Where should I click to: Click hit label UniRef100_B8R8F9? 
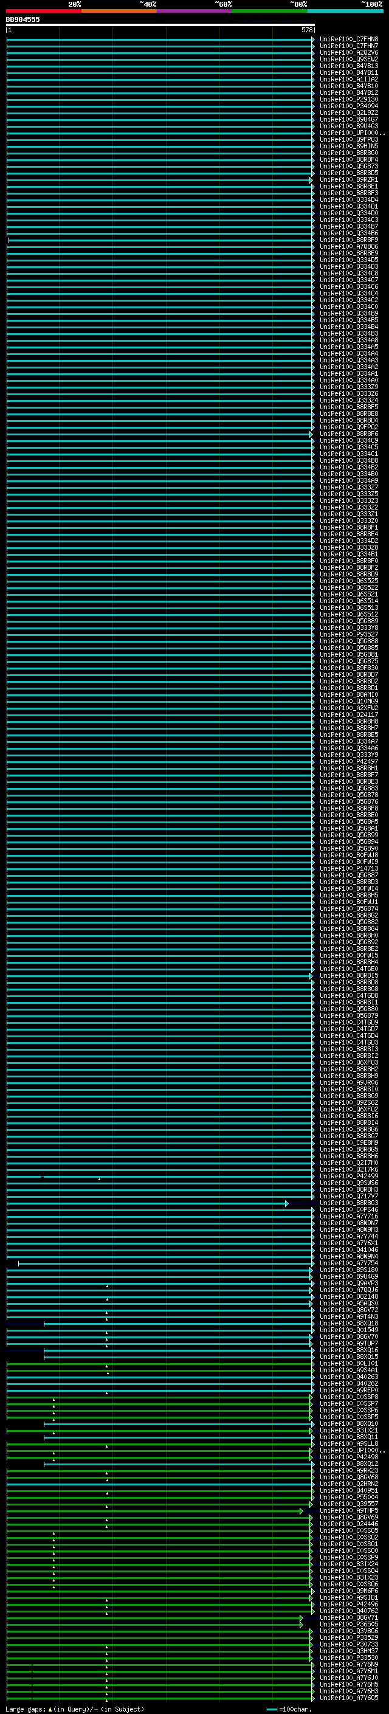tap(349, 240)
